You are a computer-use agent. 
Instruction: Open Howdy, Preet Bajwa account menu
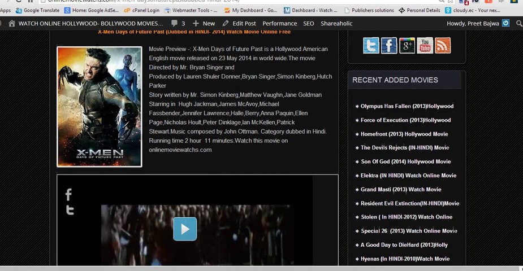click(x=473, y=23)
